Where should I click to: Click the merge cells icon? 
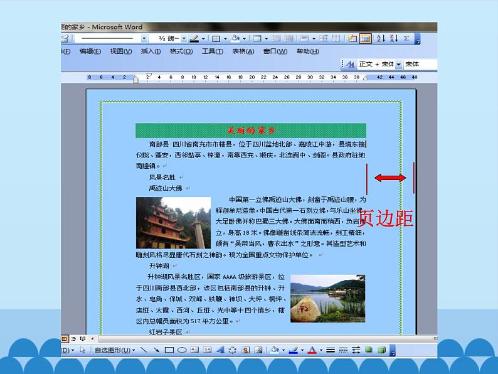(x=277, y=39)
